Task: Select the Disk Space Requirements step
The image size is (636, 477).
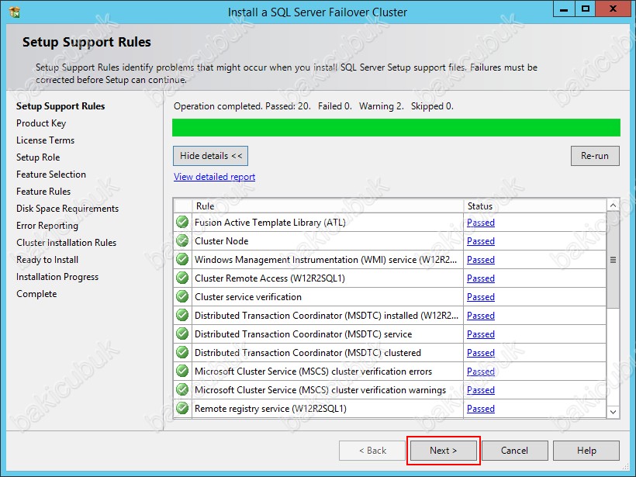Action: [67, 209]
